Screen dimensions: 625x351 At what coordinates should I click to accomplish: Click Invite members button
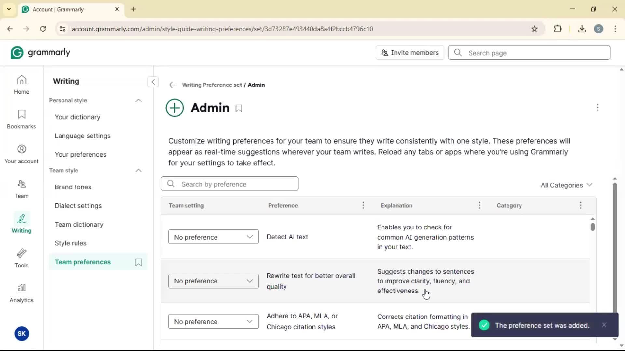click(x=410, y=53)
